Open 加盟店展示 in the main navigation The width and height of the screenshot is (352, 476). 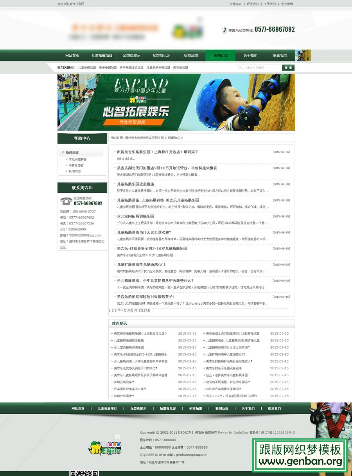pyautogui.click(x=131, y=56)
